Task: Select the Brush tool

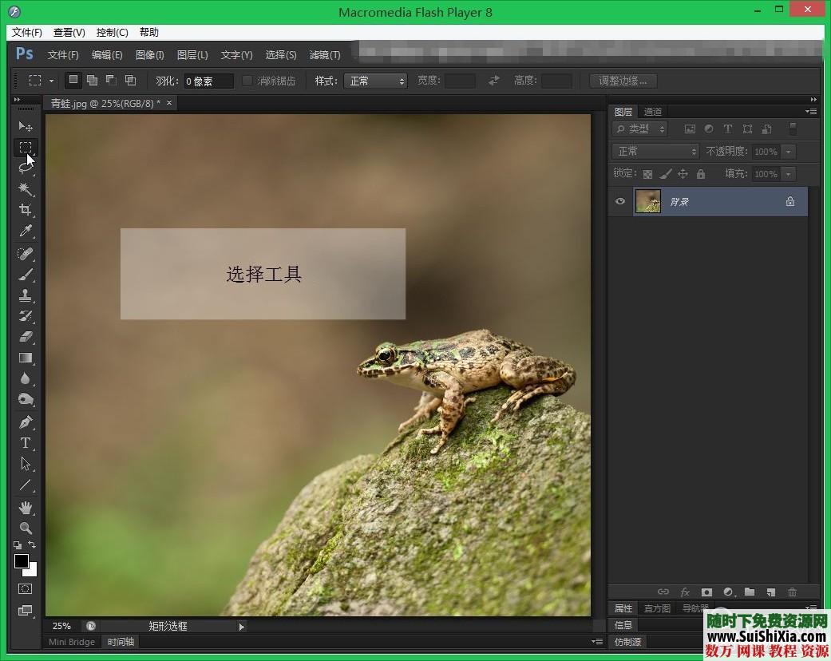Action: pyautogui.click(x=25, y=274)
